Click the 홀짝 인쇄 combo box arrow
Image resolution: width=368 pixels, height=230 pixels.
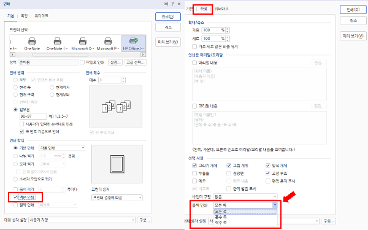pos(275,205)
